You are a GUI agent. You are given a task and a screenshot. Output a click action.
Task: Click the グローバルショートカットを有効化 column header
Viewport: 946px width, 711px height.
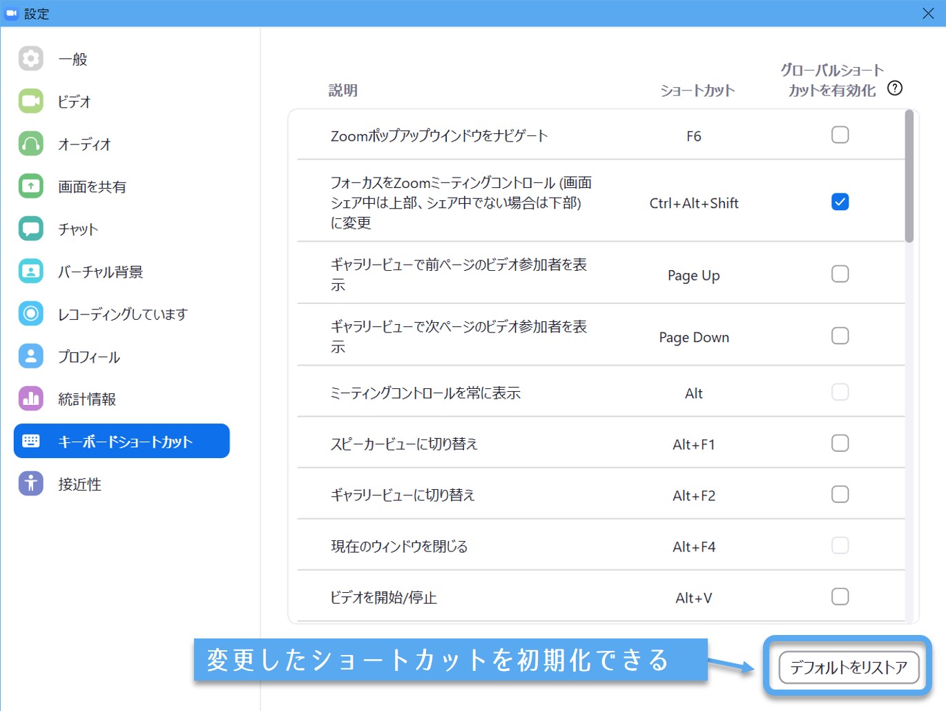832,80
